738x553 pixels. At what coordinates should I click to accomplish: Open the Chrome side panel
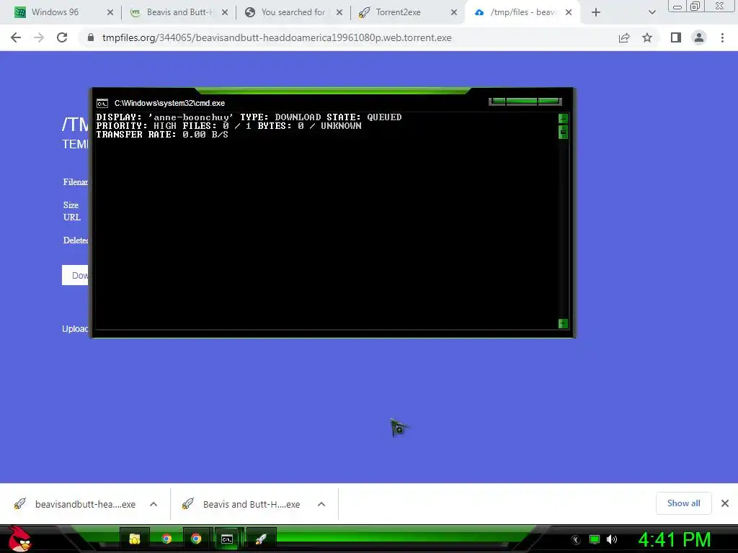coord(676,37)
